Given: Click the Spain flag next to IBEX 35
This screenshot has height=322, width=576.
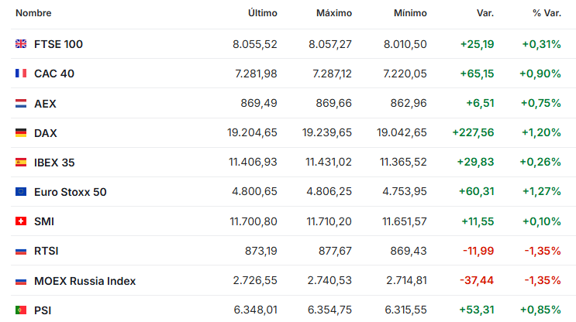Looking at the screenshot, I should 21,162.
